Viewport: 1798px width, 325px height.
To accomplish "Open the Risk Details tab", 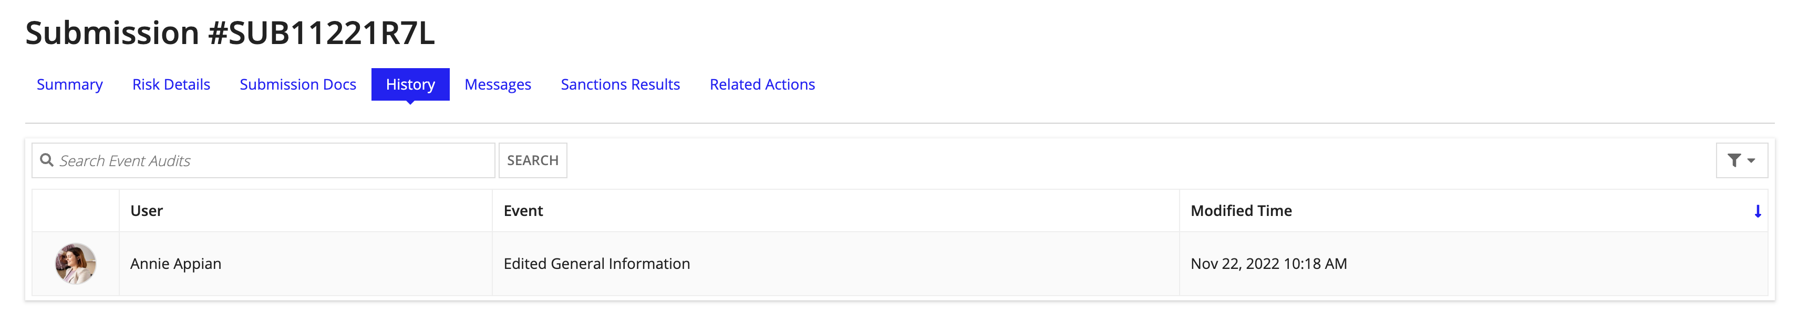I will [171, 84].
